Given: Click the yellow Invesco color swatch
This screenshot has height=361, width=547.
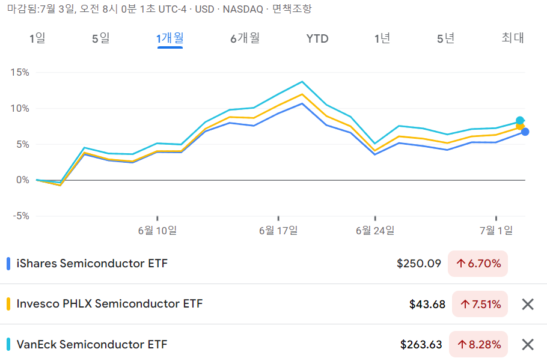Looking at the screenshot, I should tap(8, 304).
